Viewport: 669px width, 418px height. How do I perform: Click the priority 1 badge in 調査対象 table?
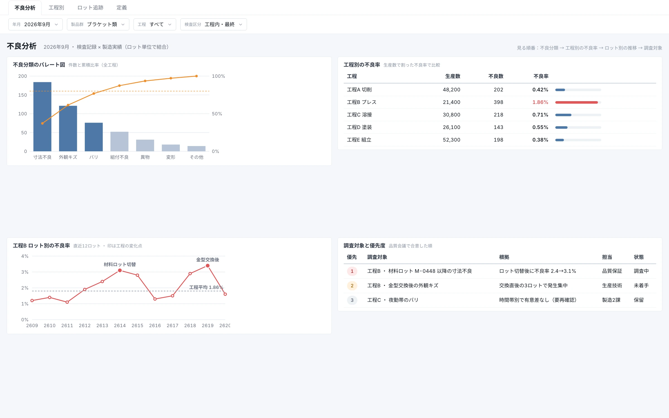[x=352, y=271]
